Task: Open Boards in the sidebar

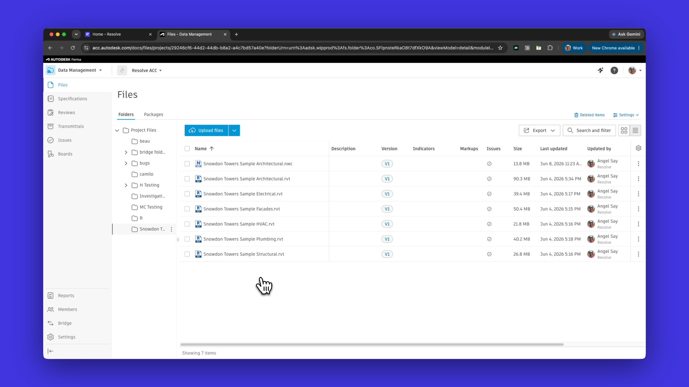Action: [x=65, y=154]
